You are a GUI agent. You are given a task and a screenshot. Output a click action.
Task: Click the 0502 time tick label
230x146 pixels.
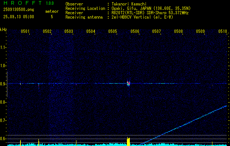(x=47, y=31)
